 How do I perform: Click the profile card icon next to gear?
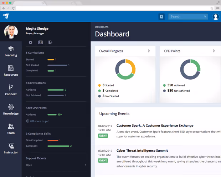click(x=40, y=42)
